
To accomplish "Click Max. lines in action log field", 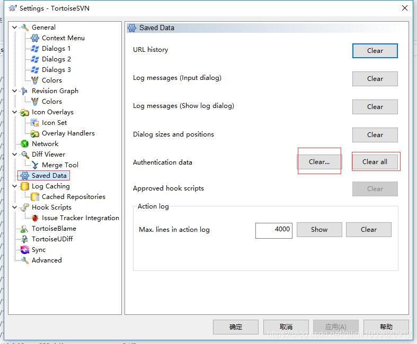I will pyautogui.click(x=274, y=231).
